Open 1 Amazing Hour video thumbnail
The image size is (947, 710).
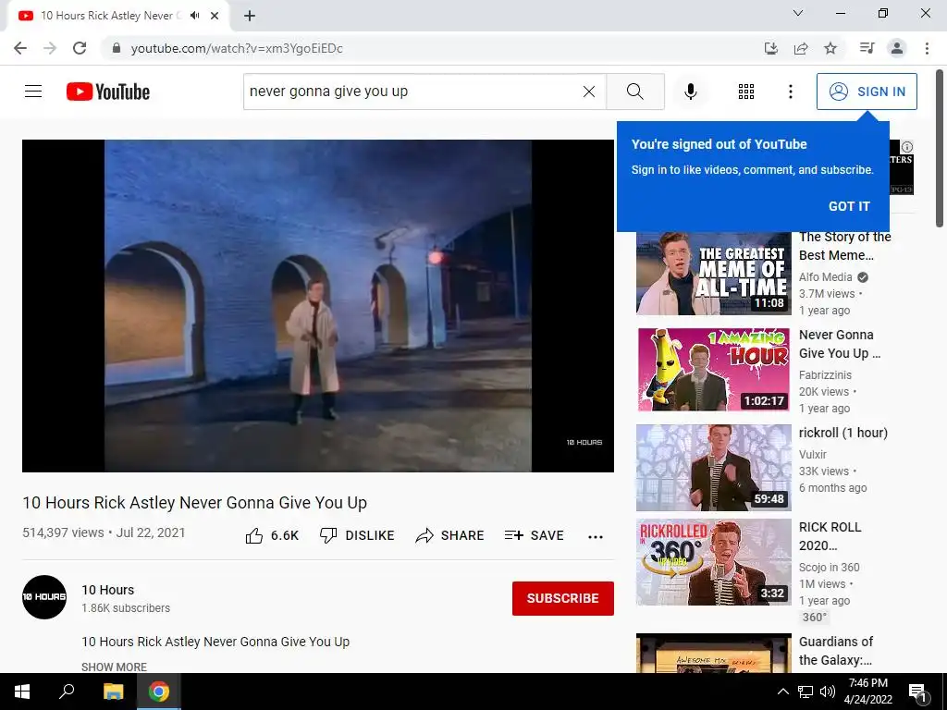point(713,370)
